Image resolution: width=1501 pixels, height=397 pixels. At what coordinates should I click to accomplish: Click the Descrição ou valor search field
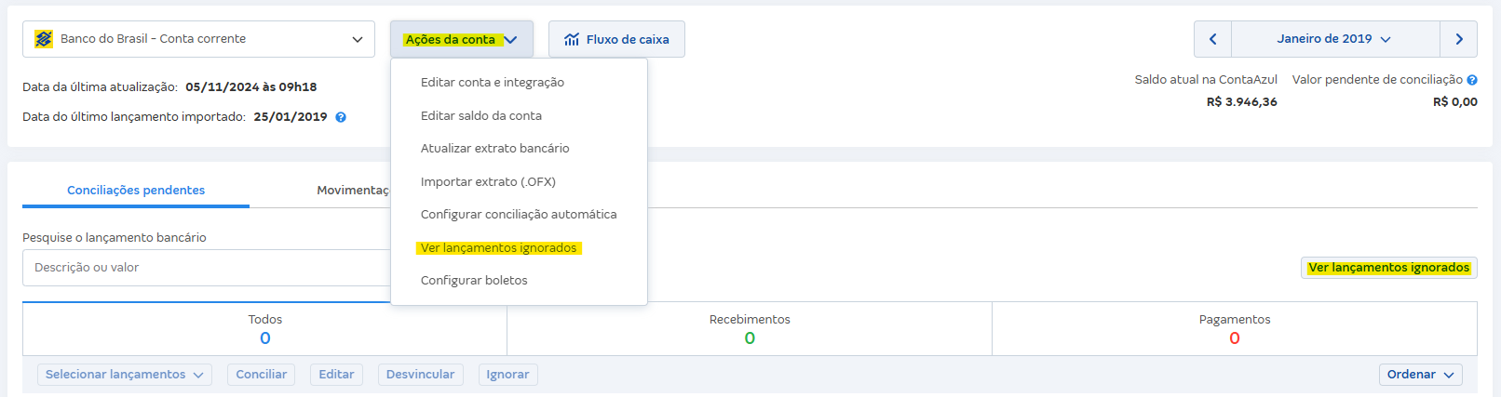(207, 267)
